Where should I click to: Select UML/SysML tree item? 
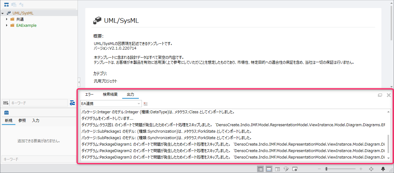pyautogui.click(x=23, y=13)
